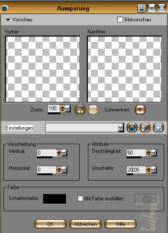Click the black Schattenfarbe color swatch
168x233 pixels.
coord(55,199)
